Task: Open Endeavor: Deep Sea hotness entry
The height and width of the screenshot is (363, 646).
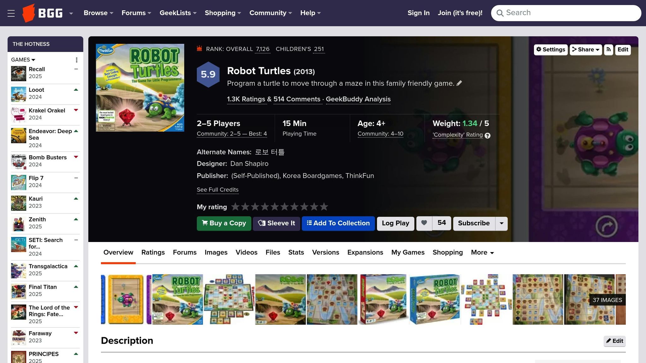Action: pos(50,134)
